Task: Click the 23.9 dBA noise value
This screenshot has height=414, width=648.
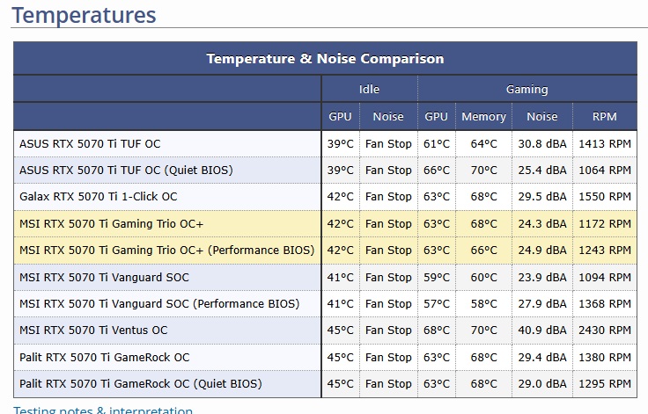Action: [x=542, y=278]
